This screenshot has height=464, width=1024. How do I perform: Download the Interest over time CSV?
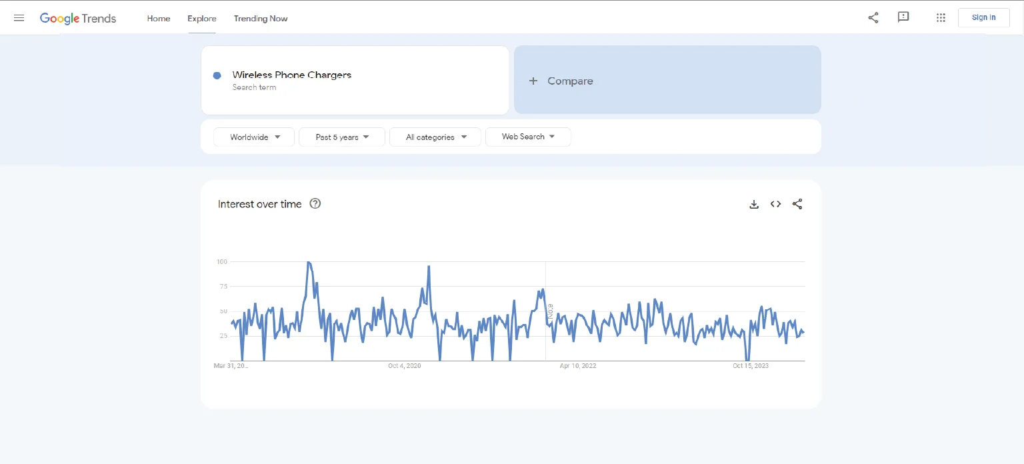754,204
